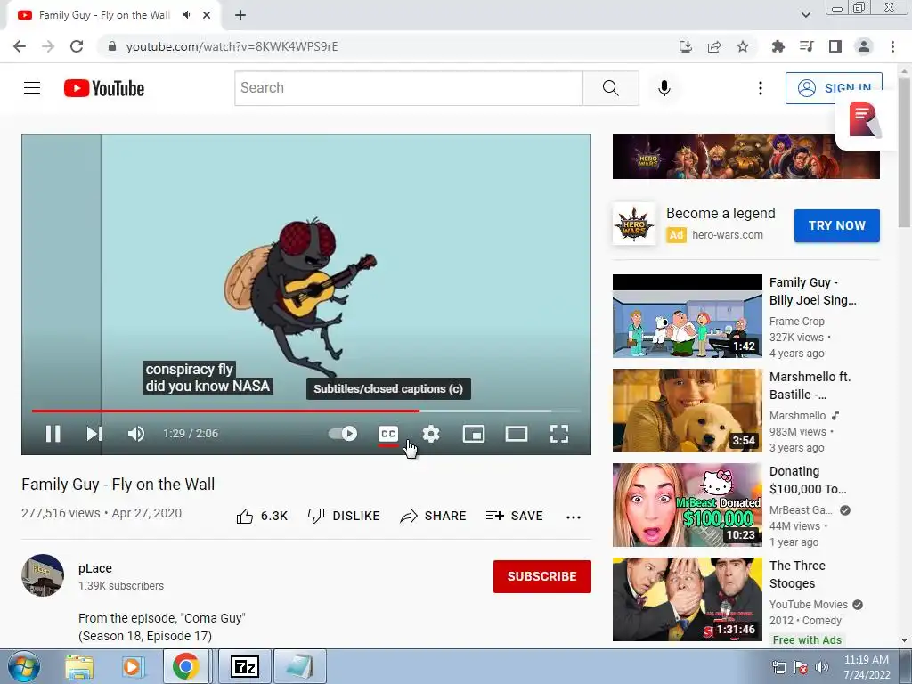Viewport: 912px width, 684px height.
Task: Search with your voice microphone
Action: pos(664,88)
